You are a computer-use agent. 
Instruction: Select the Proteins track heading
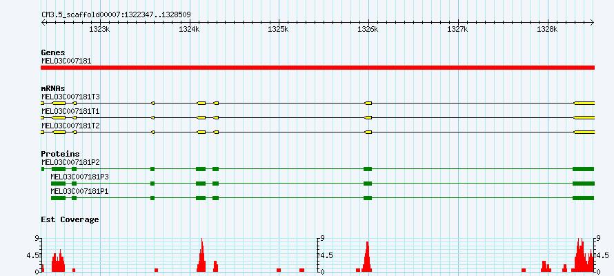(60, 154)
